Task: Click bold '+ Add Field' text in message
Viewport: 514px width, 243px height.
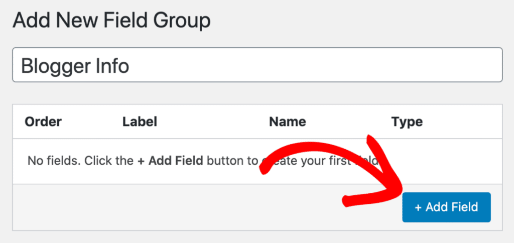Action: coord(170,161)
